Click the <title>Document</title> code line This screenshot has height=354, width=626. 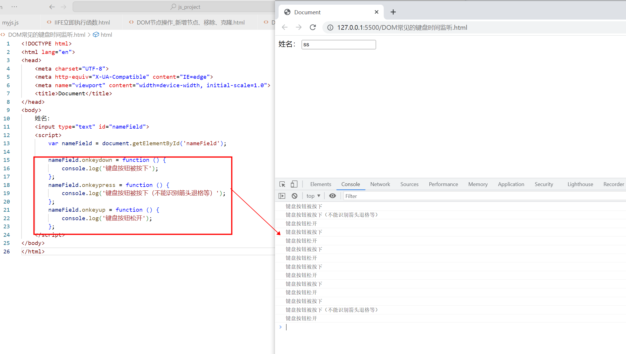(x=74, y=94)
